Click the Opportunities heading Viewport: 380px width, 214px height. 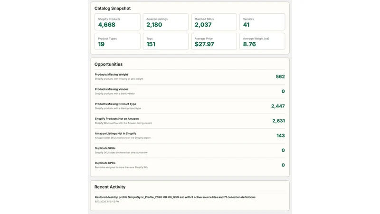(x=108, y=64)
